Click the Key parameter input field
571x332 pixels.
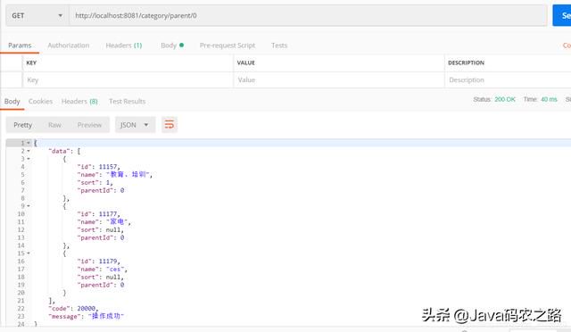[x=128, y=79]
